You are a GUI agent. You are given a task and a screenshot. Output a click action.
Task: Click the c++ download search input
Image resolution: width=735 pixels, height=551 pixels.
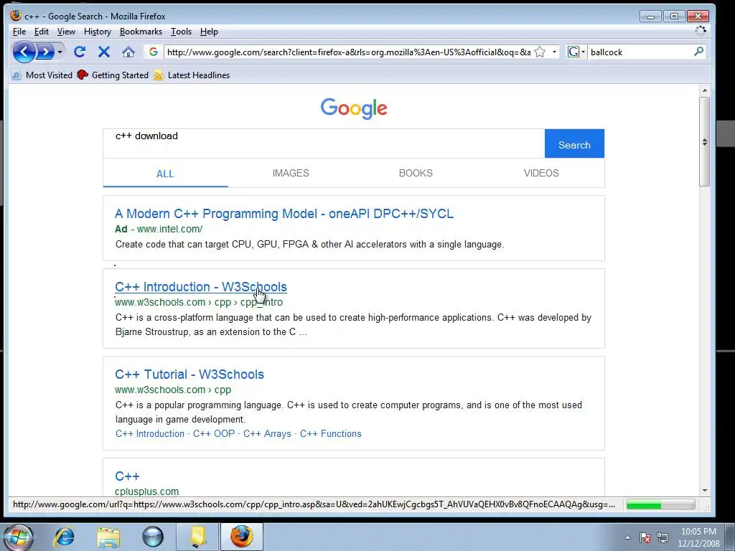pos(324,143)
